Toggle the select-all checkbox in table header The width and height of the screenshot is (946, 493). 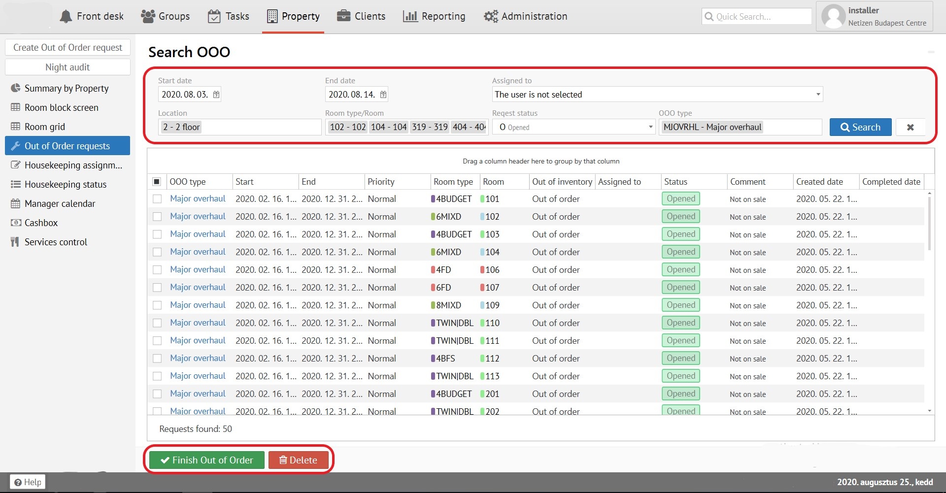(x=157, y=182)
